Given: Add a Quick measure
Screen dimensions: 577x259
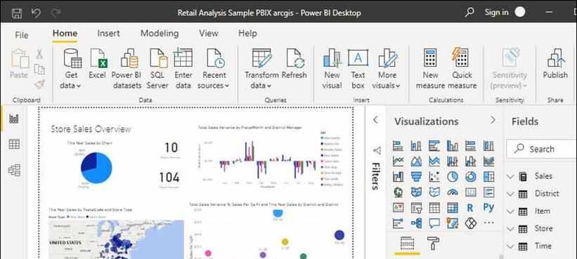Looking at the screenshot, I should point(462,69).
